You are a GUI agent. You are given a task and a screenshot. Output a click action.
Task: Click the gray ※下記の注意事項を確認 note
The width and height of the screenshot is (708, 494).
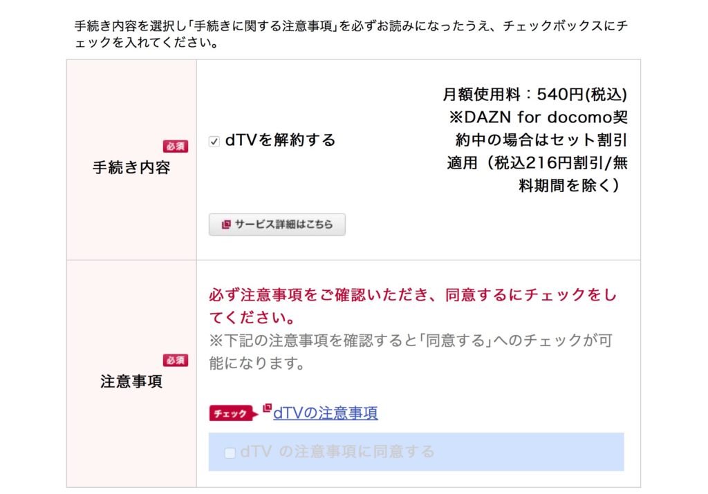[x=411, y=352]
